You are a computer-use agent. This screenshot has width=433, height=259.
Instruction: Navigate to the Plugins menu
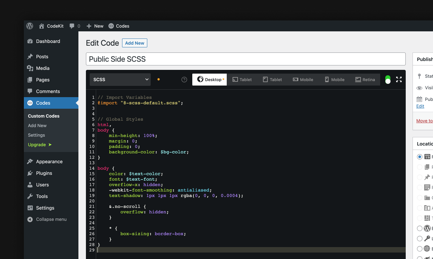click(x=44, y=173)
